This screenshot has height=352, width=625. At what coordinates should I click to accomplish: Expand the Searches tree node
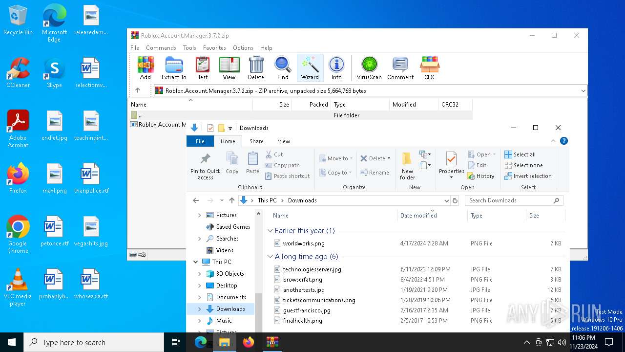point(199,239)
